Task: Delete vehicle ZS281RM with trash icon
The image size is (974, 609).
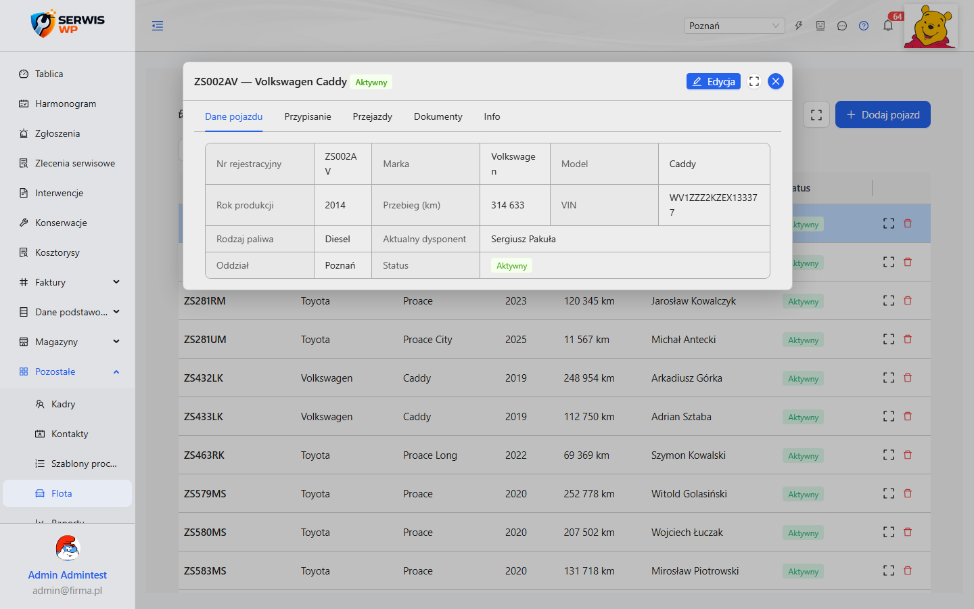Action: tap(908, 300)
